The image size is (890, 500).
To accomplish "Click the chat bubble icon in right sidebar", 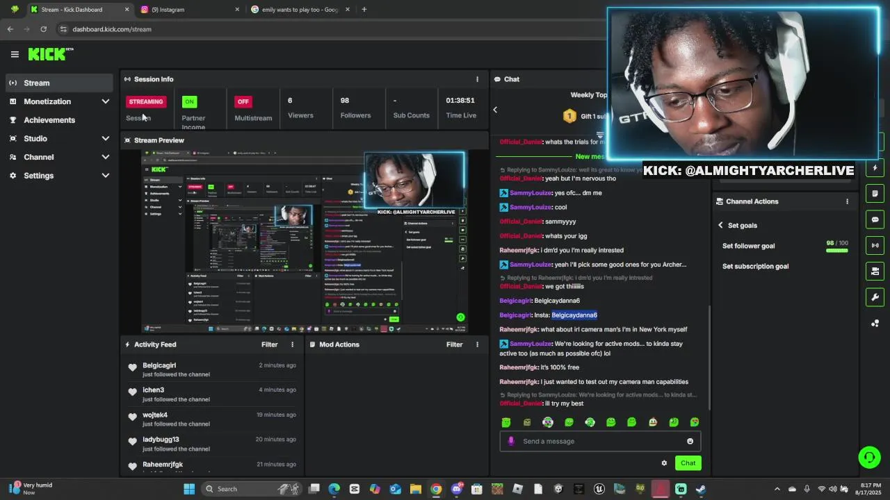I will point(875,219).
